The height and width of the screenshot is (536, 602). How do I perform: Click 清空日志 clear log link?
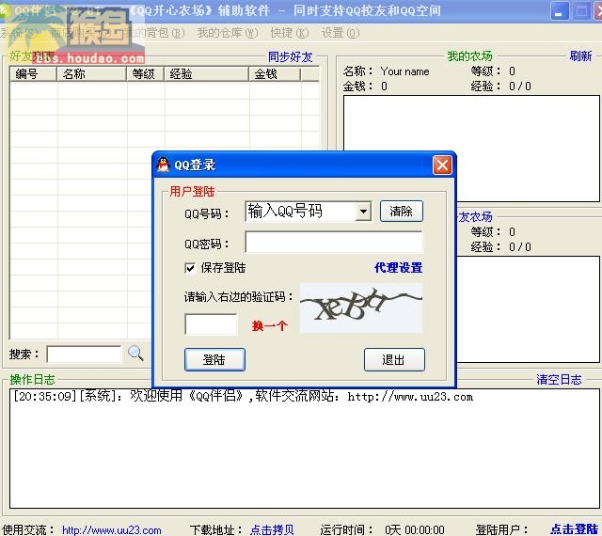point(559,380)
